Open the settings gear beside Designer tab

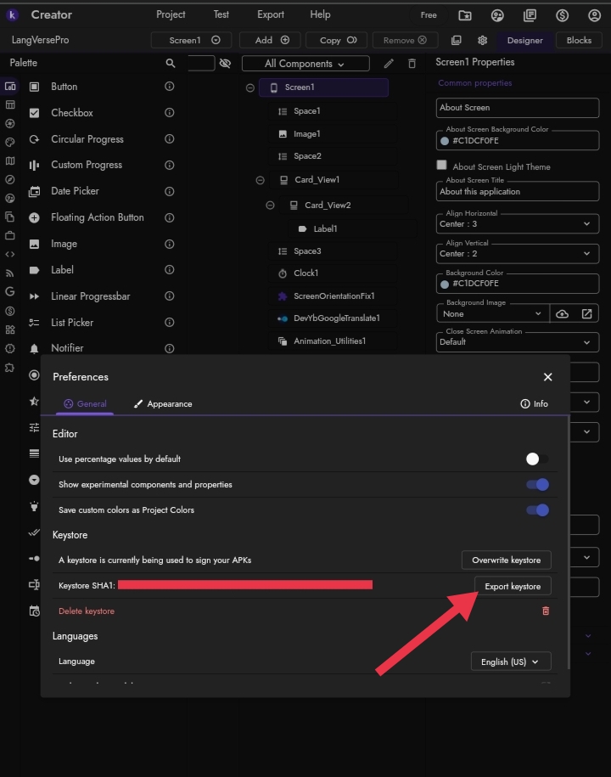coord(482,39)
